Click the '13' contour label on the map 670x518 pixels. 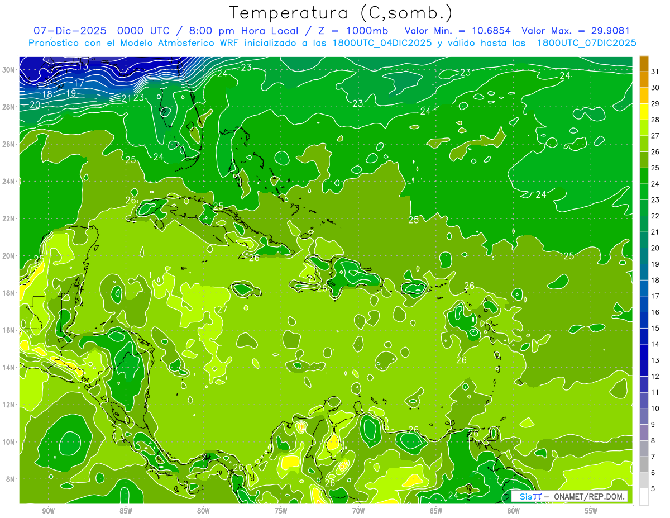pyautogui.click(x=83, y=66)
